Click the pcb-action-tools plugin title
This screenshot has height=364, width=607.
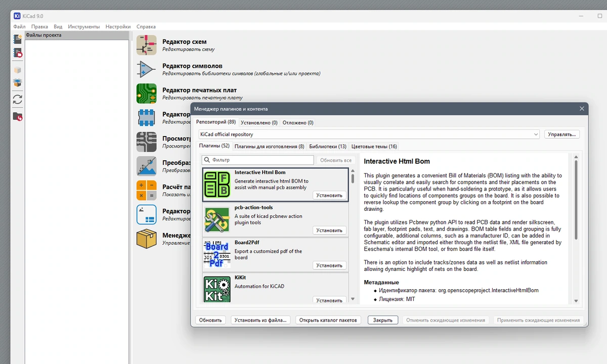pyautogui.click(x=253, y=208)
